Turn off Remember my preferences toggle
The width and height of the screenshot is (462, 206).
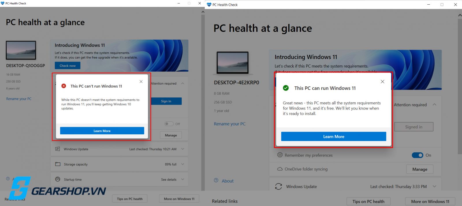(417, 155)
